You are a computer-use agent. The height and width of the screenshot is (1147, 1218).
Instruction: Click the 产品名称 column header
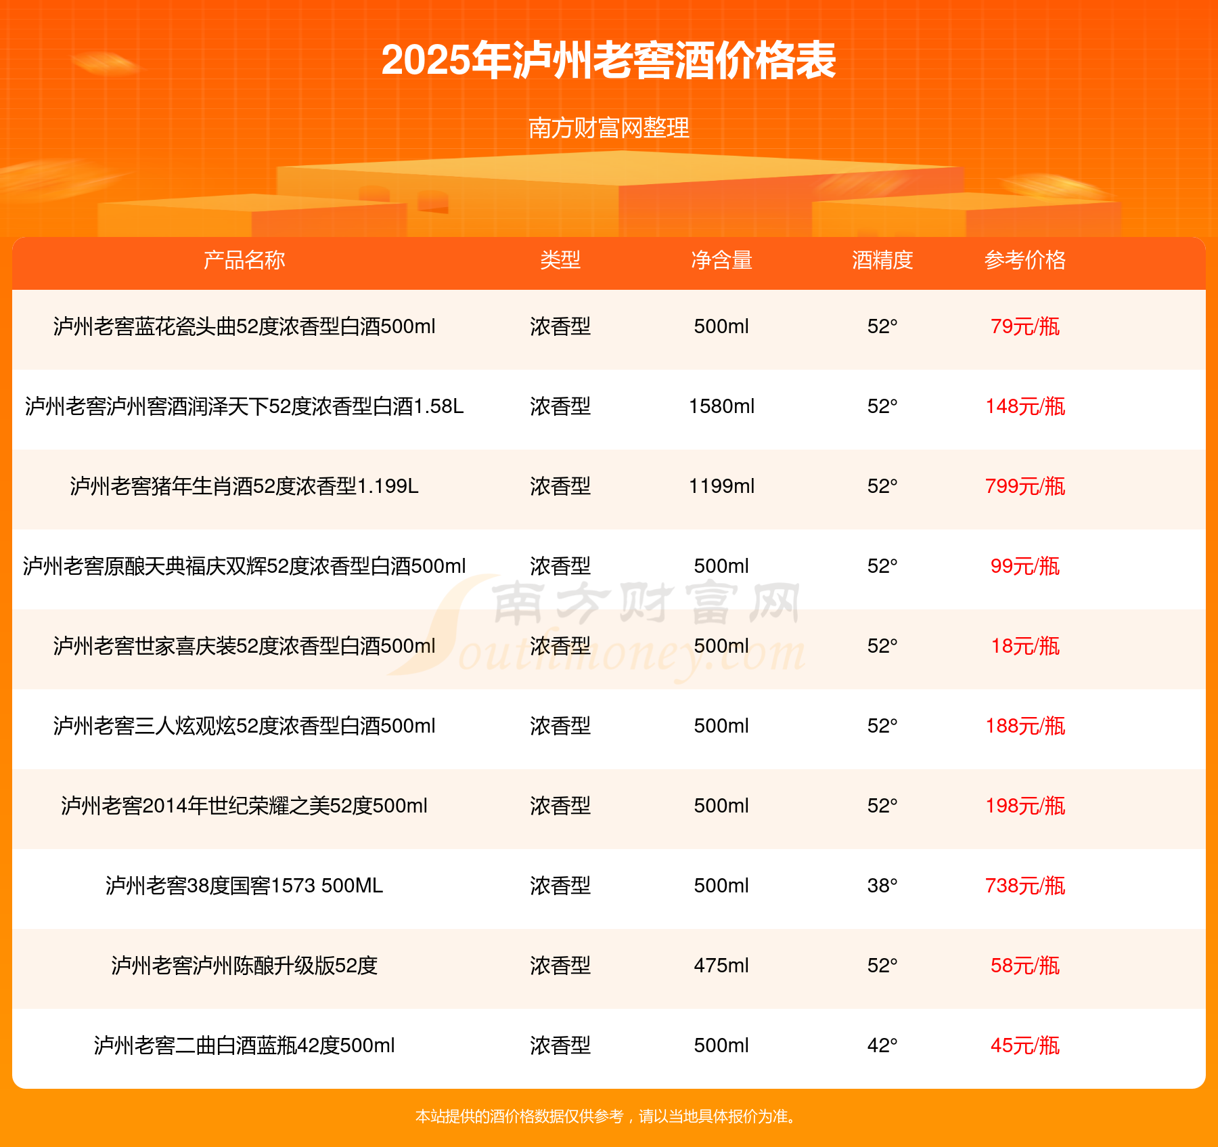pos(244,260)
